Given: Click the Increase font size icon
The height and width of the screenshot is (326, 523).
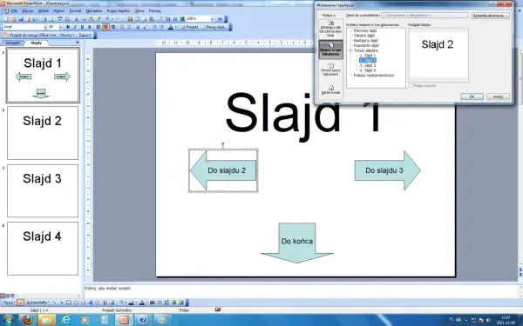Looking at the screenshot, I should [x=138, y=27].
